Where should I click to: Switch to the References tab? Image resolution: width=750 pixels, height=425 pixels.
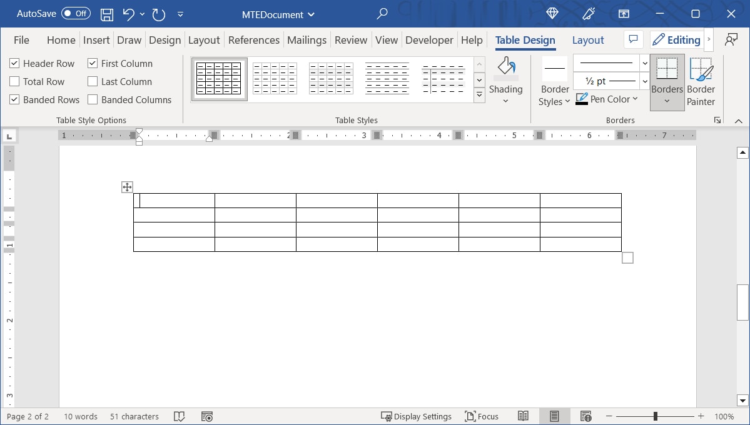coord(253,39)
